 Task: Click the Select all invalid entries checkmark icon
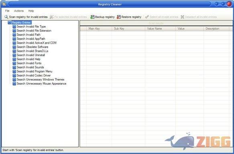pos(147,17)
